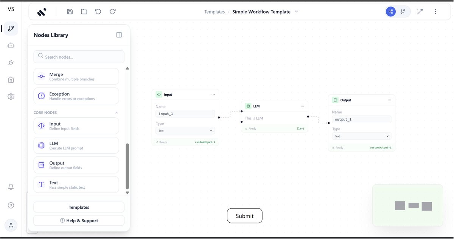Click the Input node output connector dot
Viewport: 454px width, 239px height.
point(219,117)
